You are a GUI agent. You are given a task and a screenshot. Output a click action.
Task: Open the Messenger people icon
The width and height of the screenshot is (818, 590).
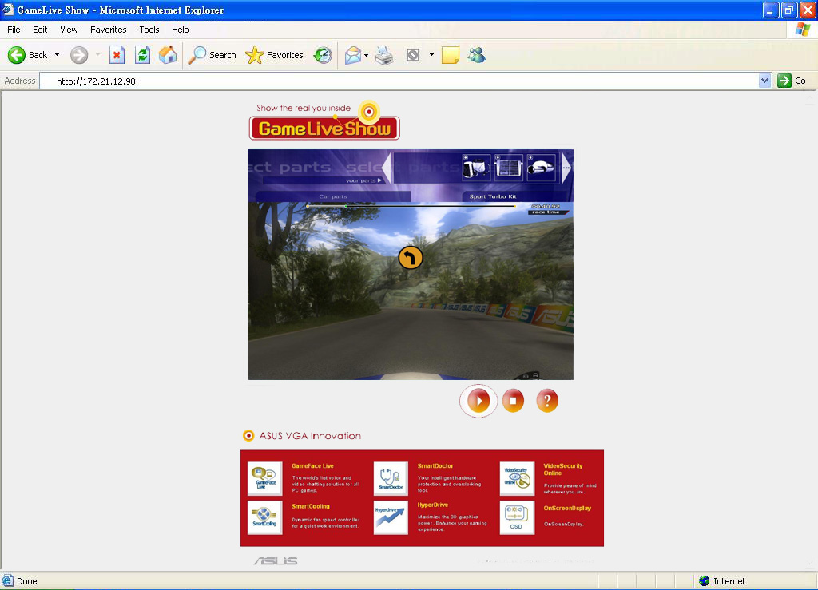476,55
